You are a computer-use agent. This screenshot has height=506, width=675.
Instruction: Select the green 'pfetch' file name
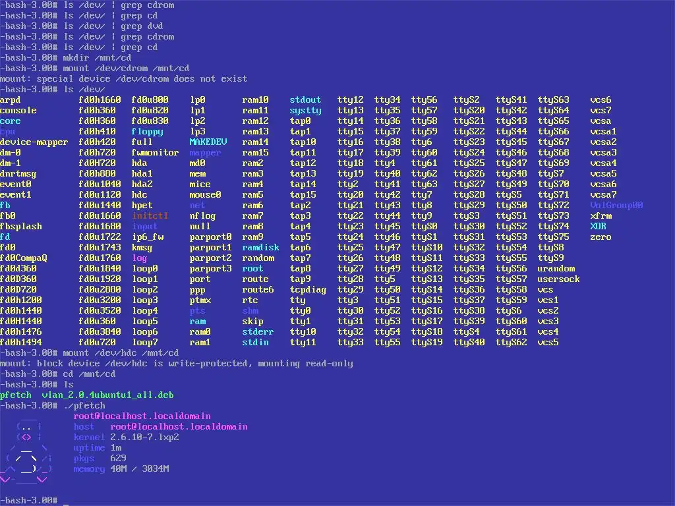pos(16,395)
